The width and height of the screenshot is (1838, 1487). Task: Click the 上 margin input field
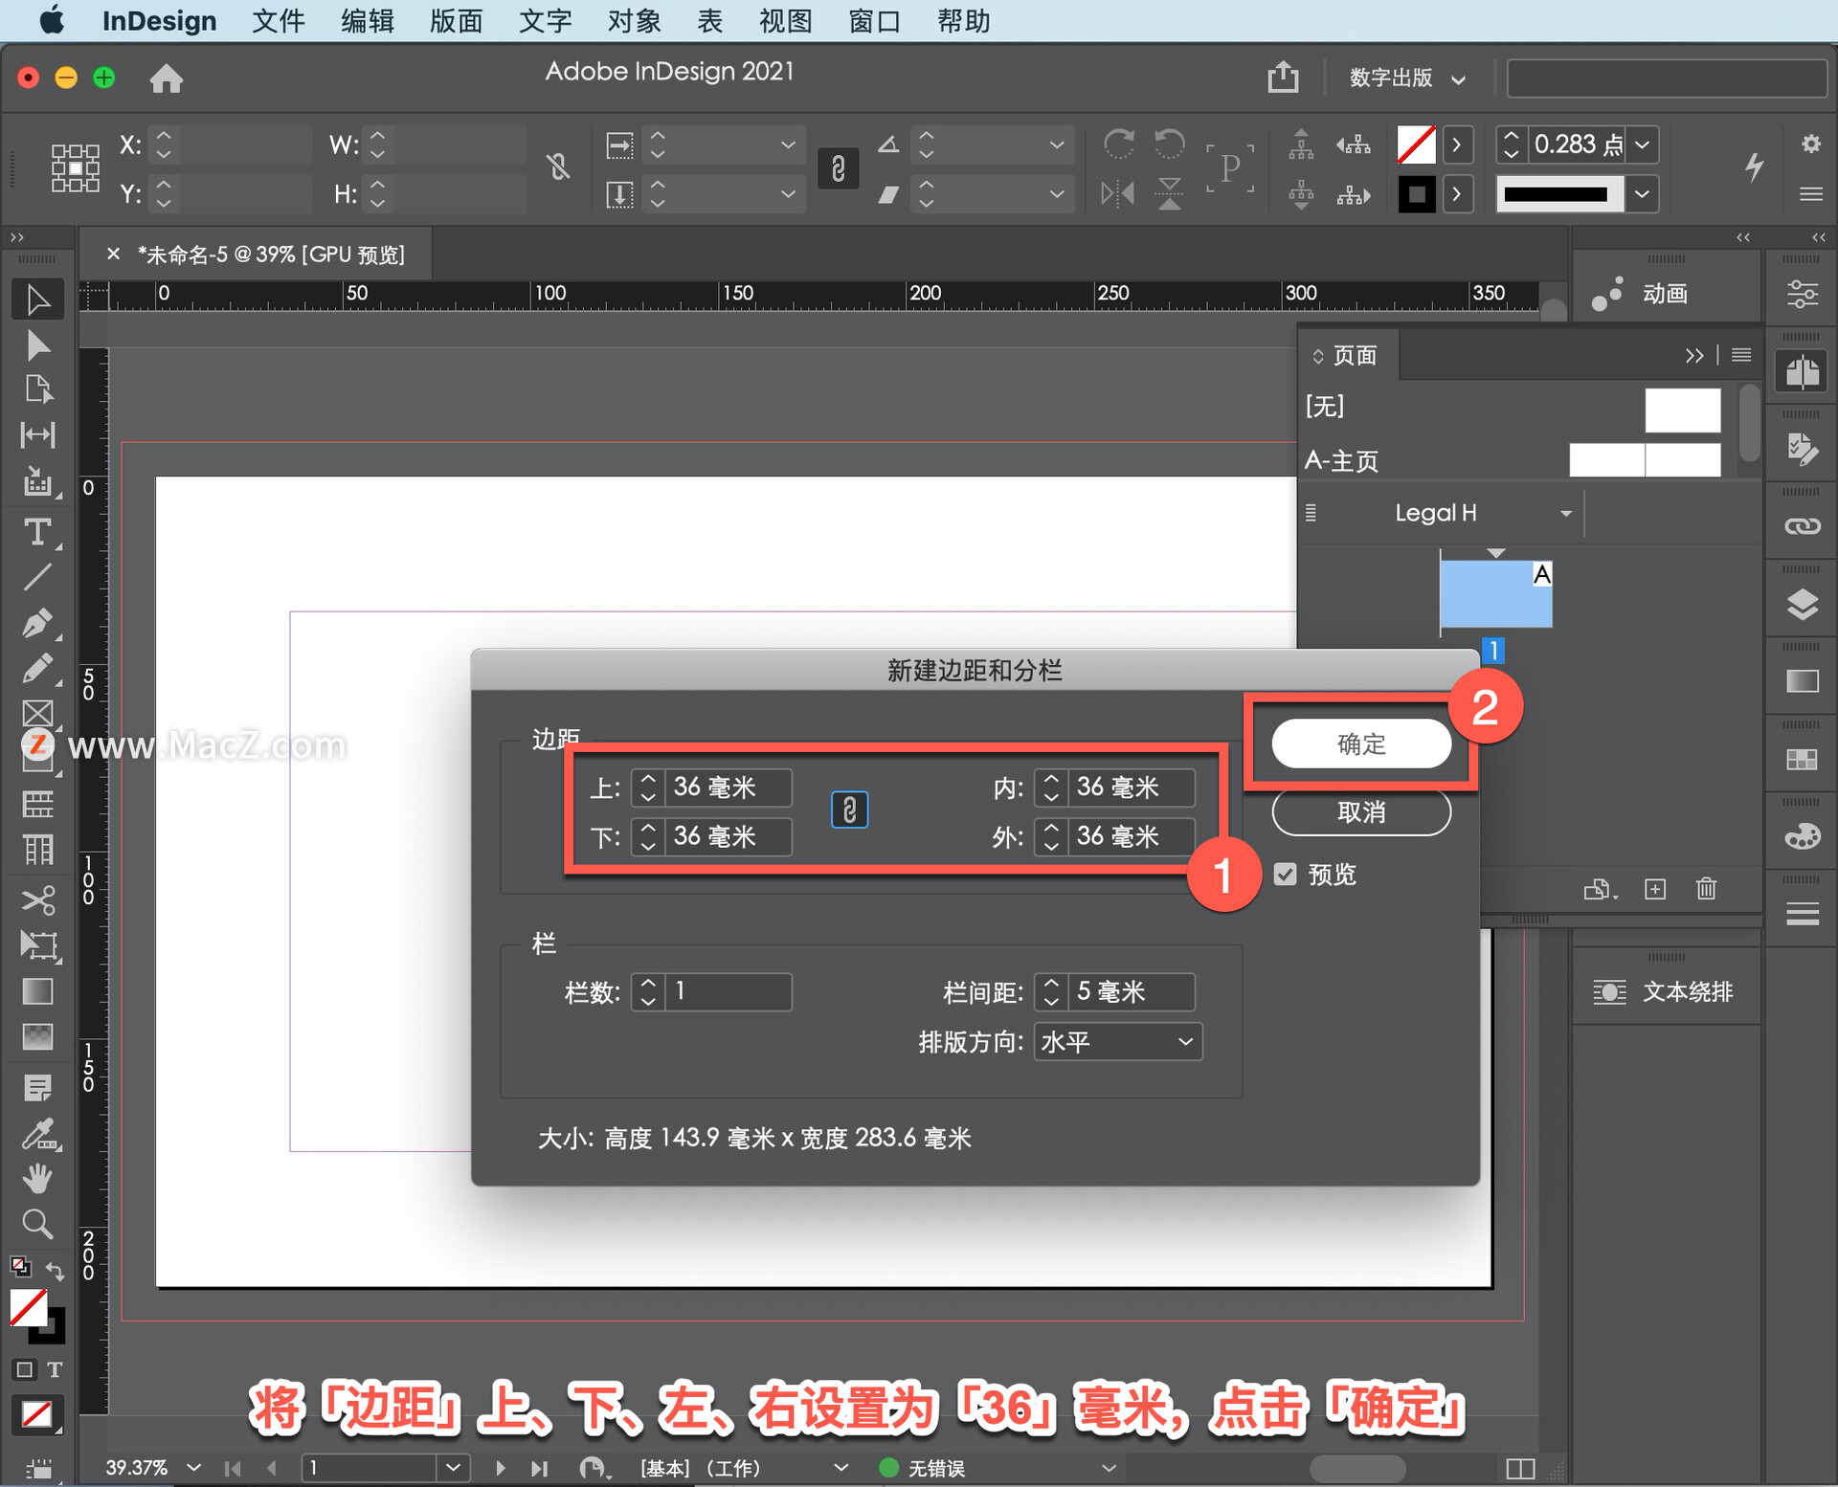(728, 787)
